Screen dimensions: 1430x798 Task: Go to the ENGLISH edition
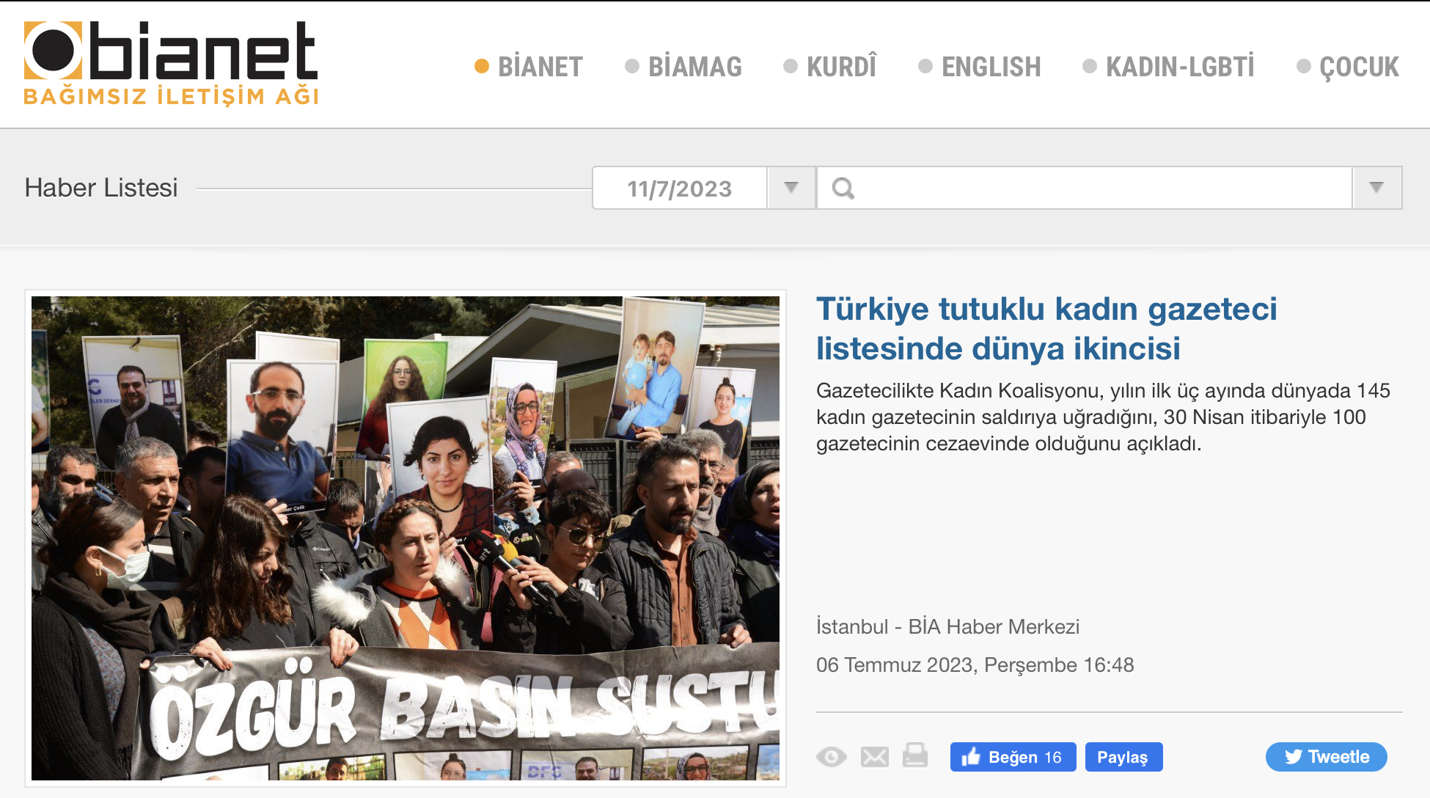click(x=991, y=67)
